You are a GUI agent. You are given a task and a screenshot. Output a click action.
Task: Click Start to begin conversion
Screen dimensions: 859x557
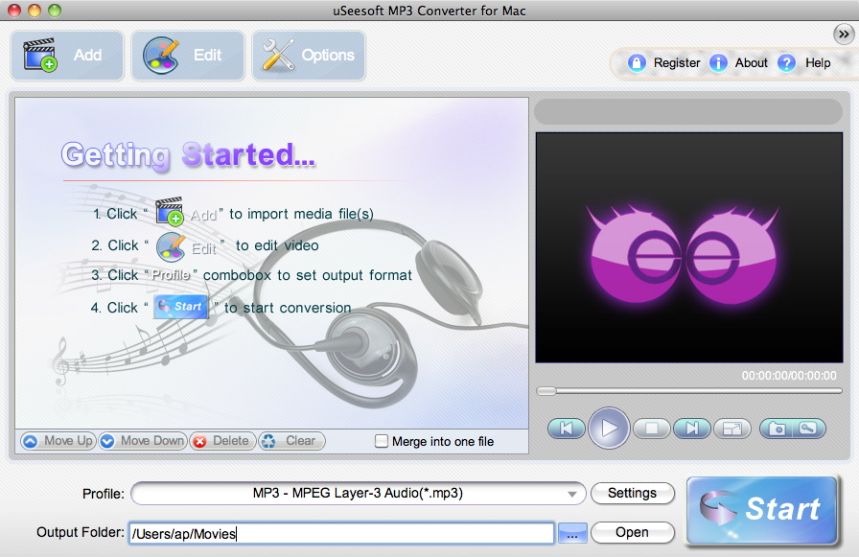[762, 511]
